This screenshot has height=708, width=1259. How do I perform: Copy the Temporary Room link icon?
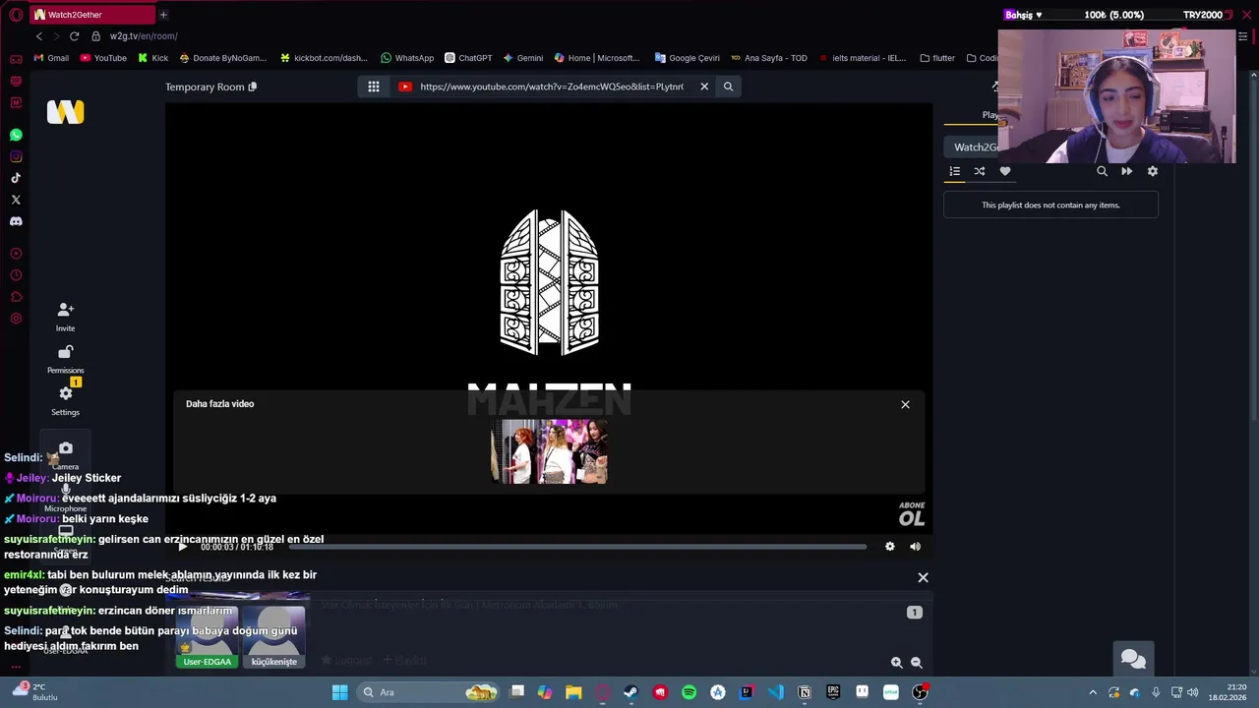[x=253, y=87]
